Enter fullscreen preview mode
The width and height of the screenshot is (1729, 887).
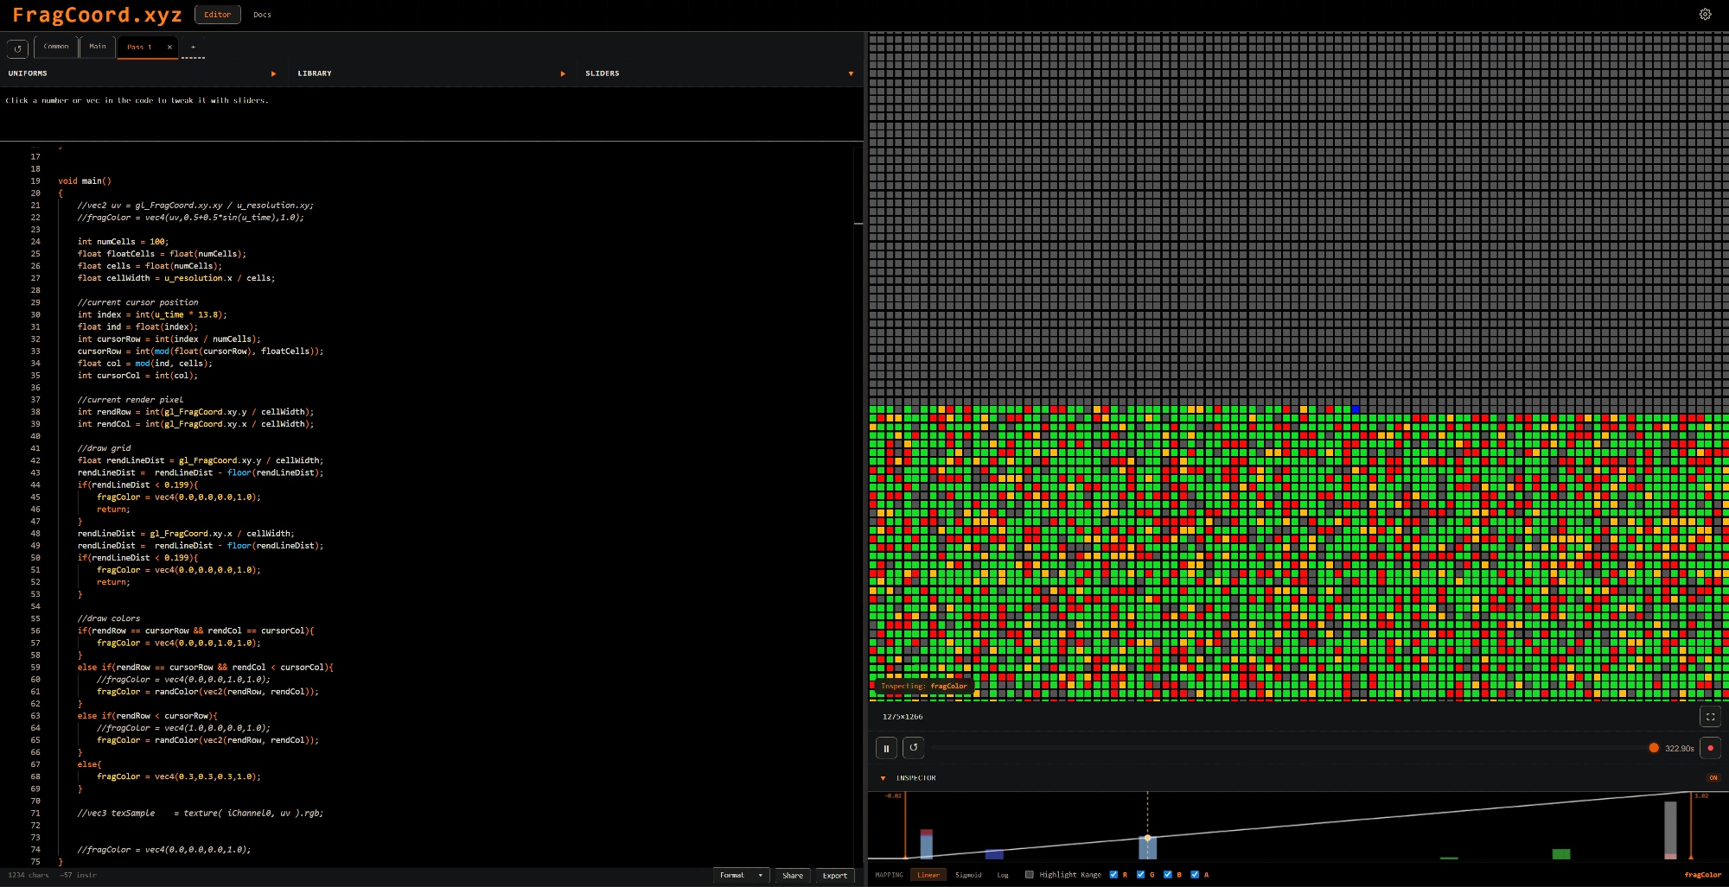pyautogui.click(x=1710, y=717)
